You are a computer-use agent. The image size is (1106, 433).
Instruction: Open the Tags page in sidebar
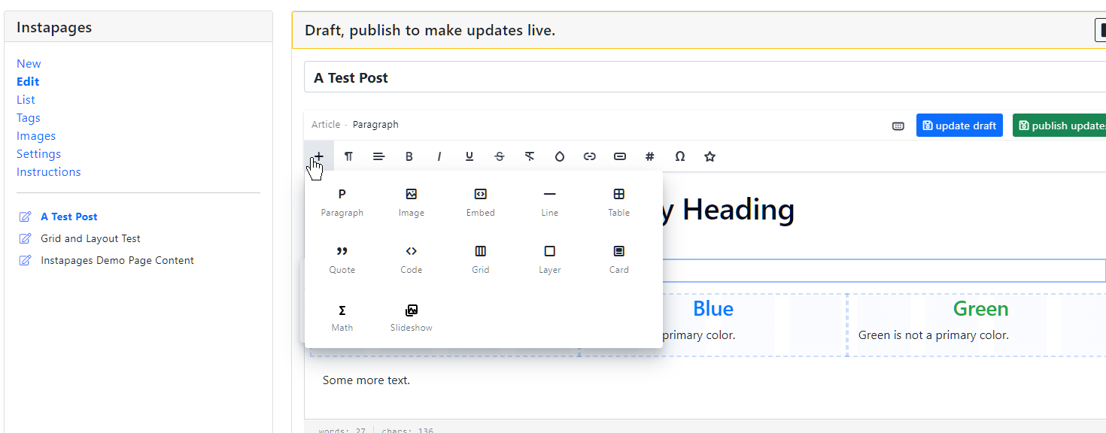pyautogui.click(x=29, y=118)
